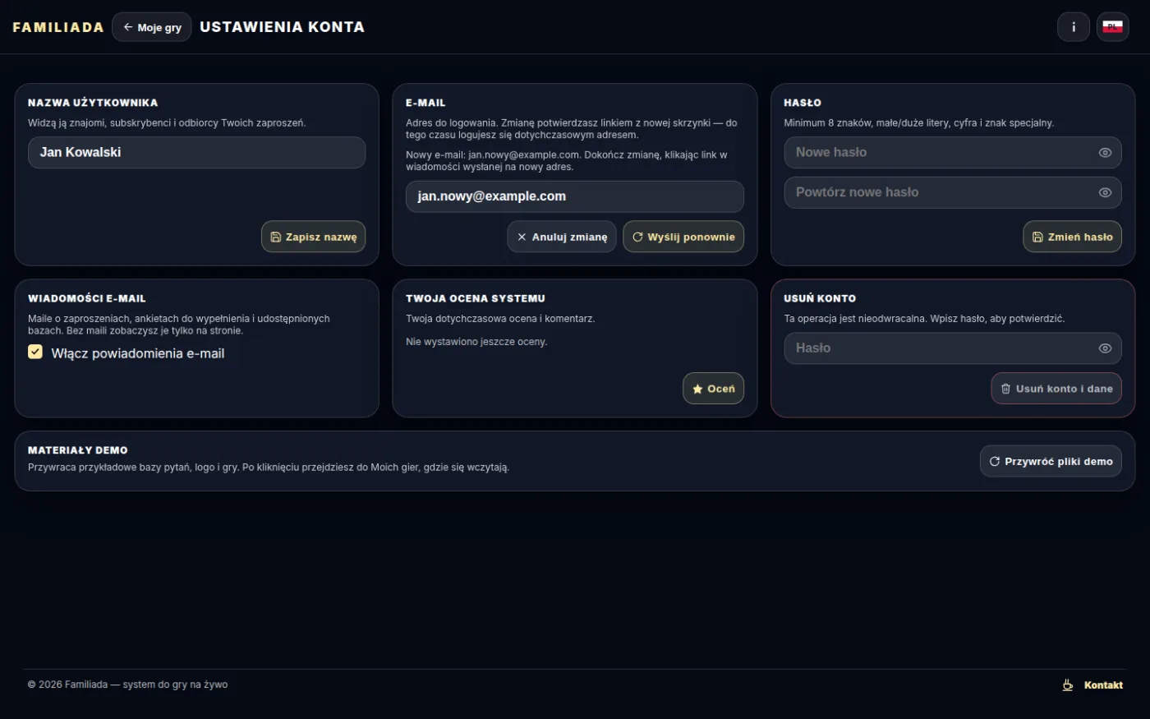Click the FAMILIADA logo text
This screenshot has width=1150, height=719.
click(x=58, y=27)
